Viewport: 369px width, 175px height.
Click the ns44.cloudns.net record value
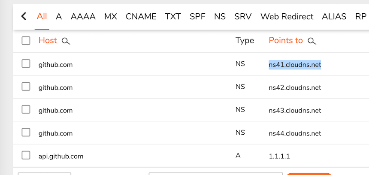coord(295,133)
